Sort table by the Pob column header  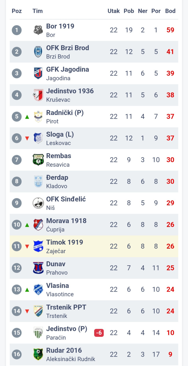click(x=129, y=11)
